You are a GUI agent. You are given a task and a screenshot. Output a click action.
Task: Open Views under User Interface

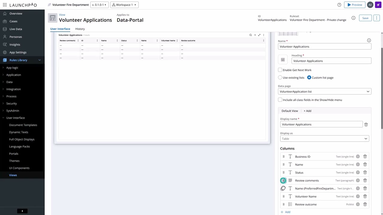click(x=13, y=175)
